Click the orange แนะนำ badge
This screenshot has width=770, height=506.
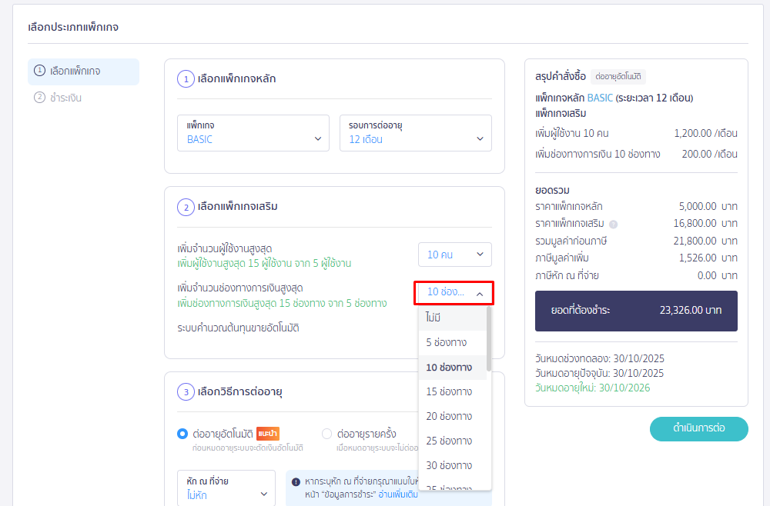[x=267, y=434]
